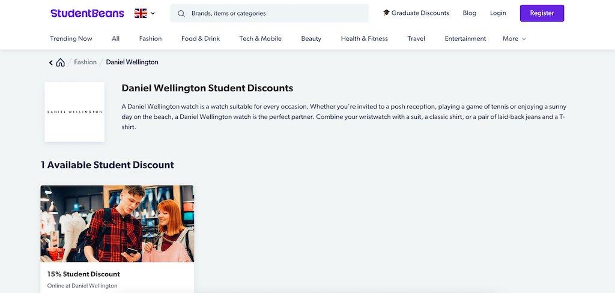Open the discount card photo thumbnail
The image size is (615, 293).
pyautogui.click(x=117, y=223)
